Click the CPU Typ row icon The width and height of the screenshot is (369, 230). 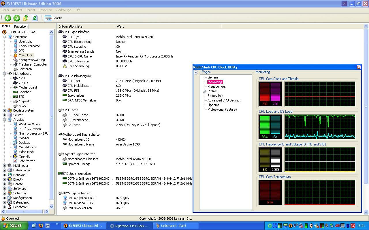click(x=65, y=37)
